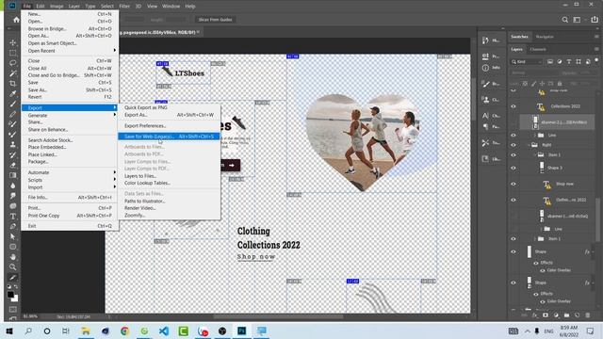Collapse first Shape layer fx effects arrow
Screen dimensions: 603x339
(593, 252)
